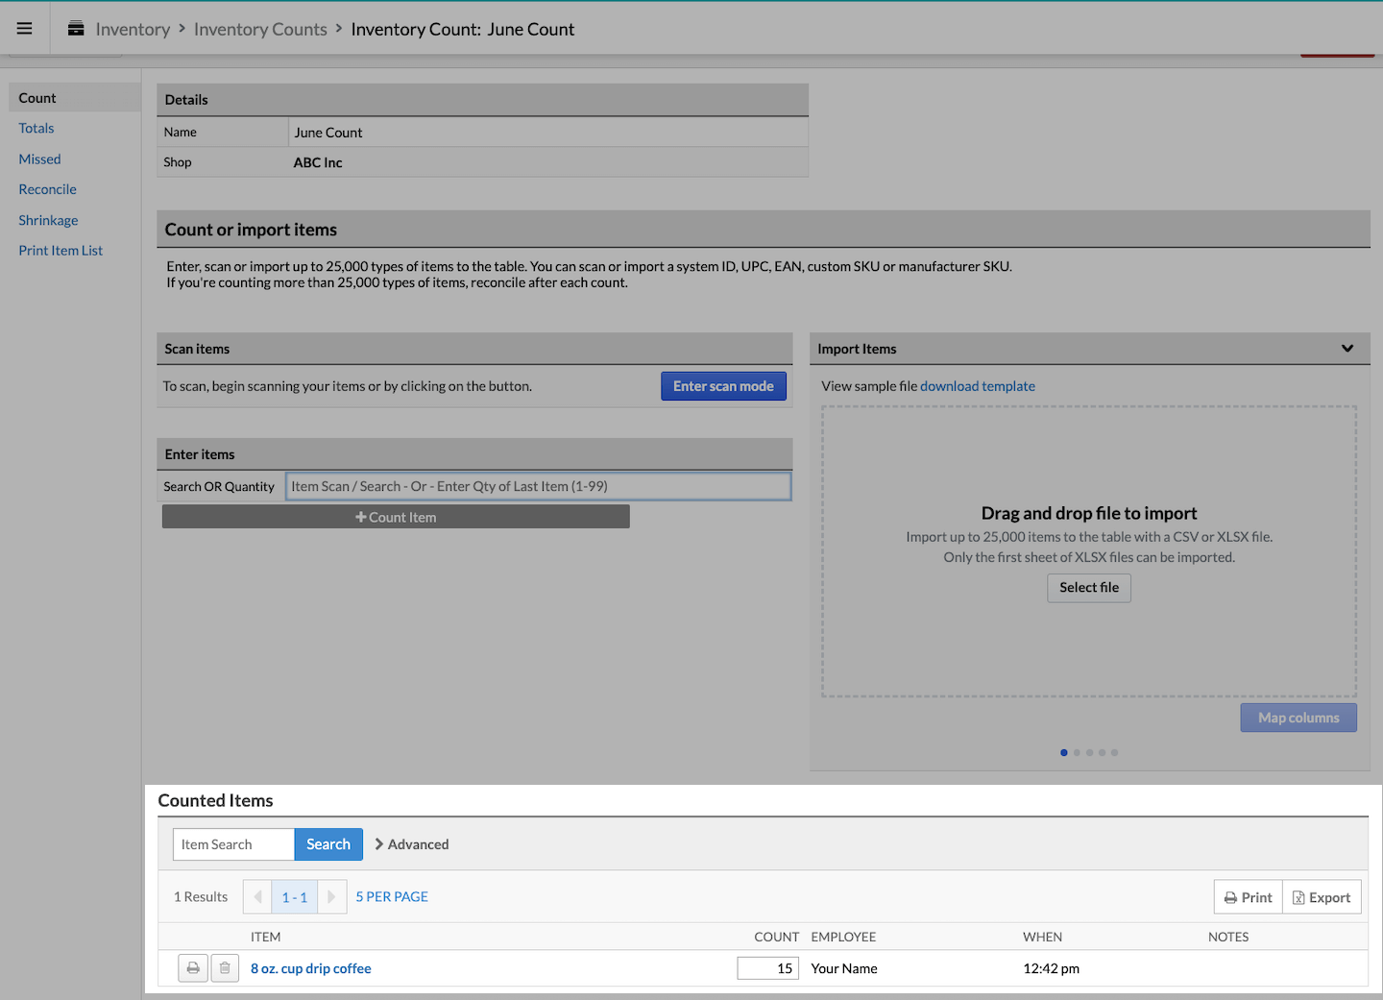Open Print Item List in sidebar
This screenshot has height=1000, width=1383.
pos(61,251)
